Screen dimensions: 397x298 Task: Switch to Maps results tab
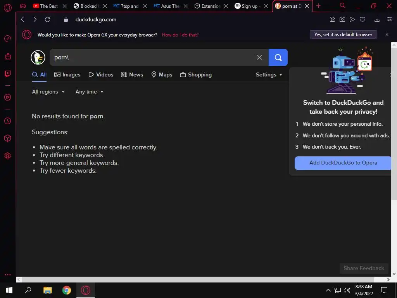click(162, 74)
